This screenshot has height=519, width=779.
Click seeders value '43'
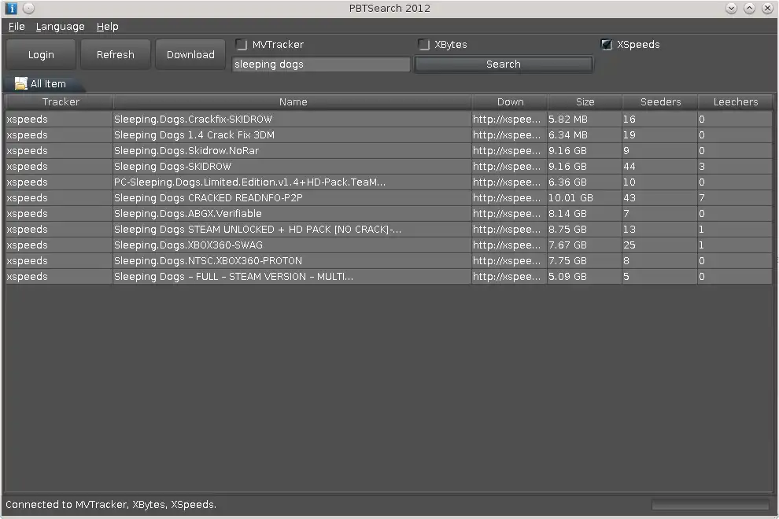tap(659, 197)
